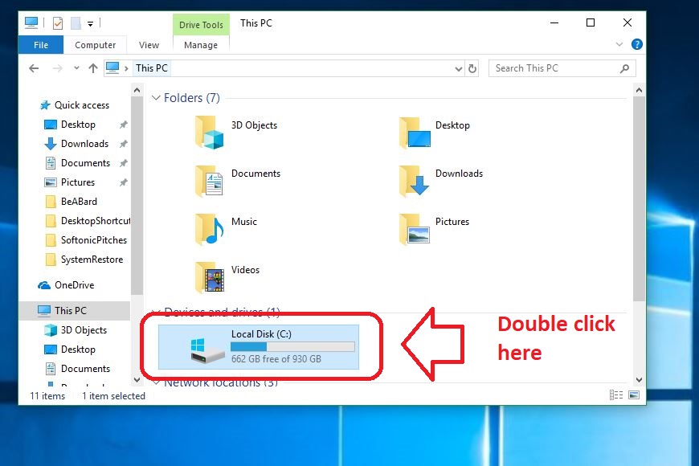Switch to details view in status bar
699x466 pixels.
pos(616,395)
